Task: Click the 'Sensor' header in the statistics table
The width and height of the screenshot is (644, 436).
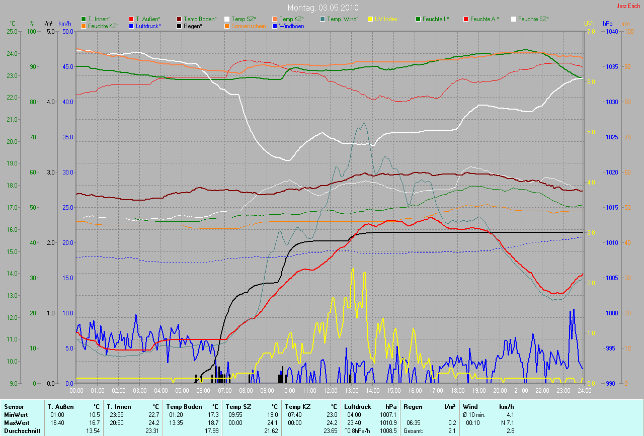Action: tap(13, 406)
